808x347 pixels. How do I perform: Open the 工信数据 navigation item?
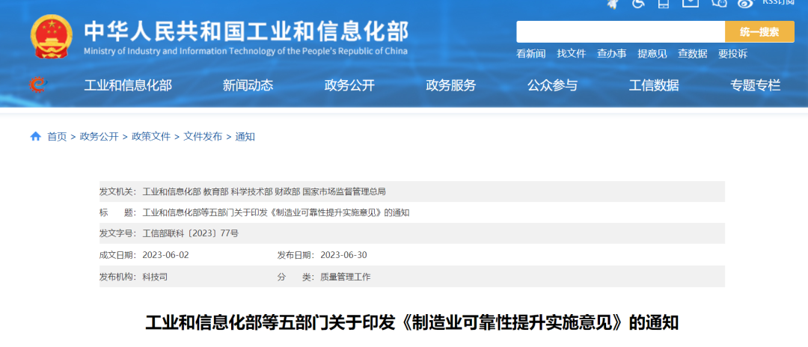click(x=654, y=85)
